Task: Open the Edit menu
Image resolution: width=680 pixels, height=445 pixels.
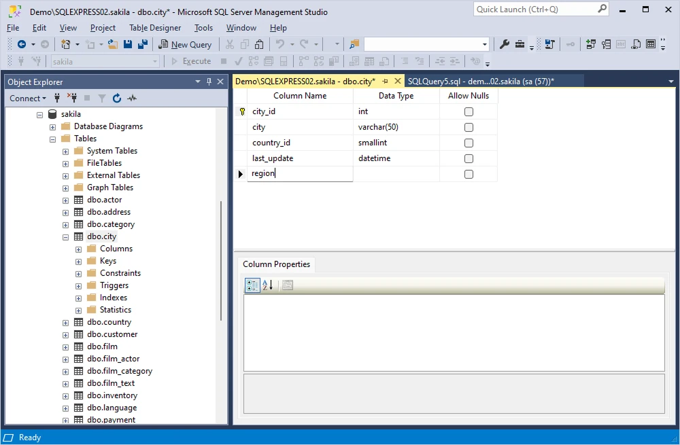Action: point(39,28)
